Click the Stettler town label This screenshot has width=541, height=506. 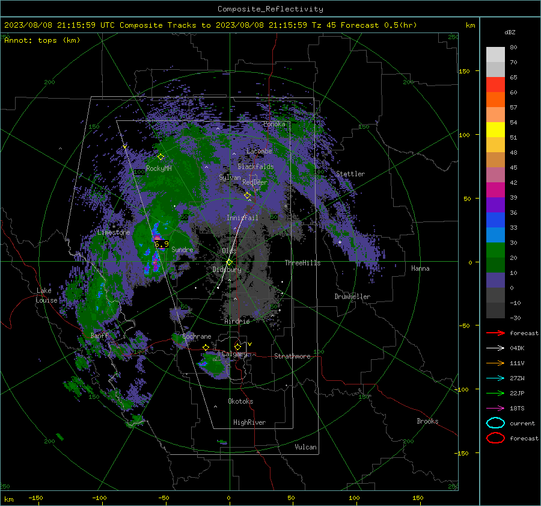click(350, 174)
